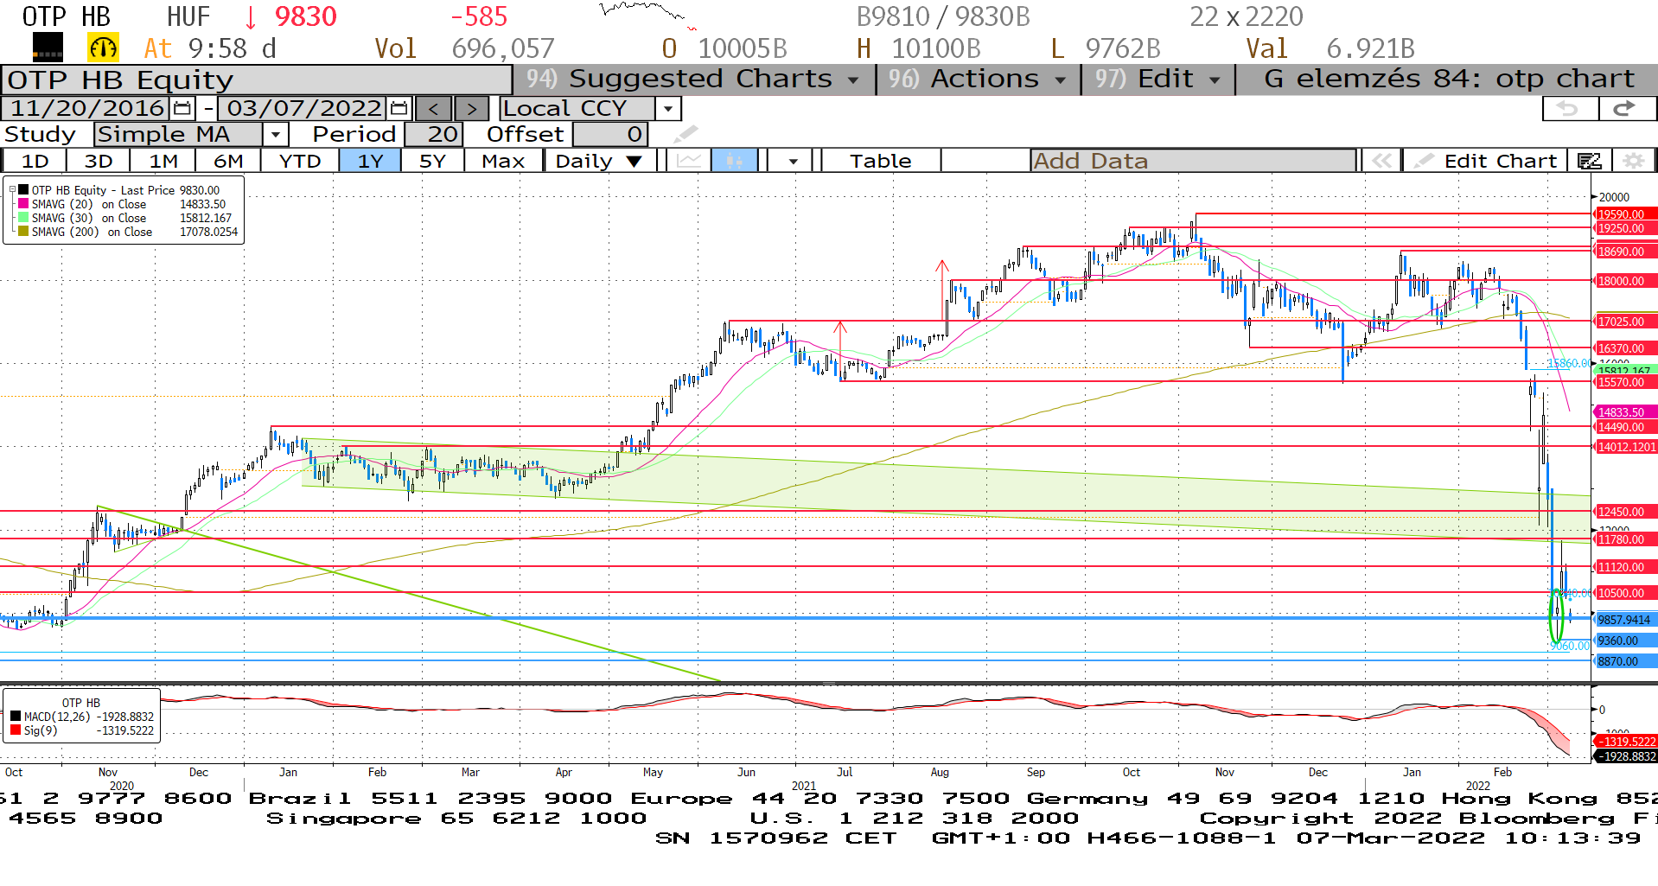Expand the Actions menu
The height and width of the screenshot is (886, 1658).
coord(978,79)
